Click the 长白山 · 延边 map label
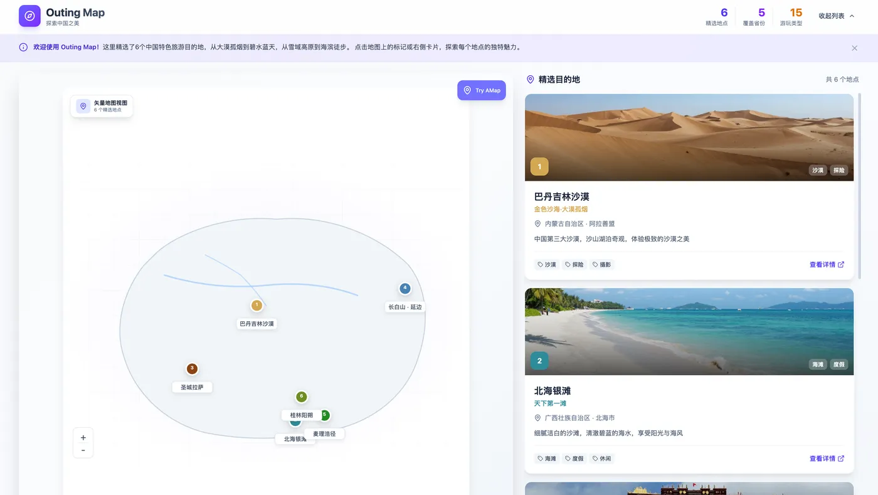This screenshot has width=878, height=495. click(x=405, y=307)
